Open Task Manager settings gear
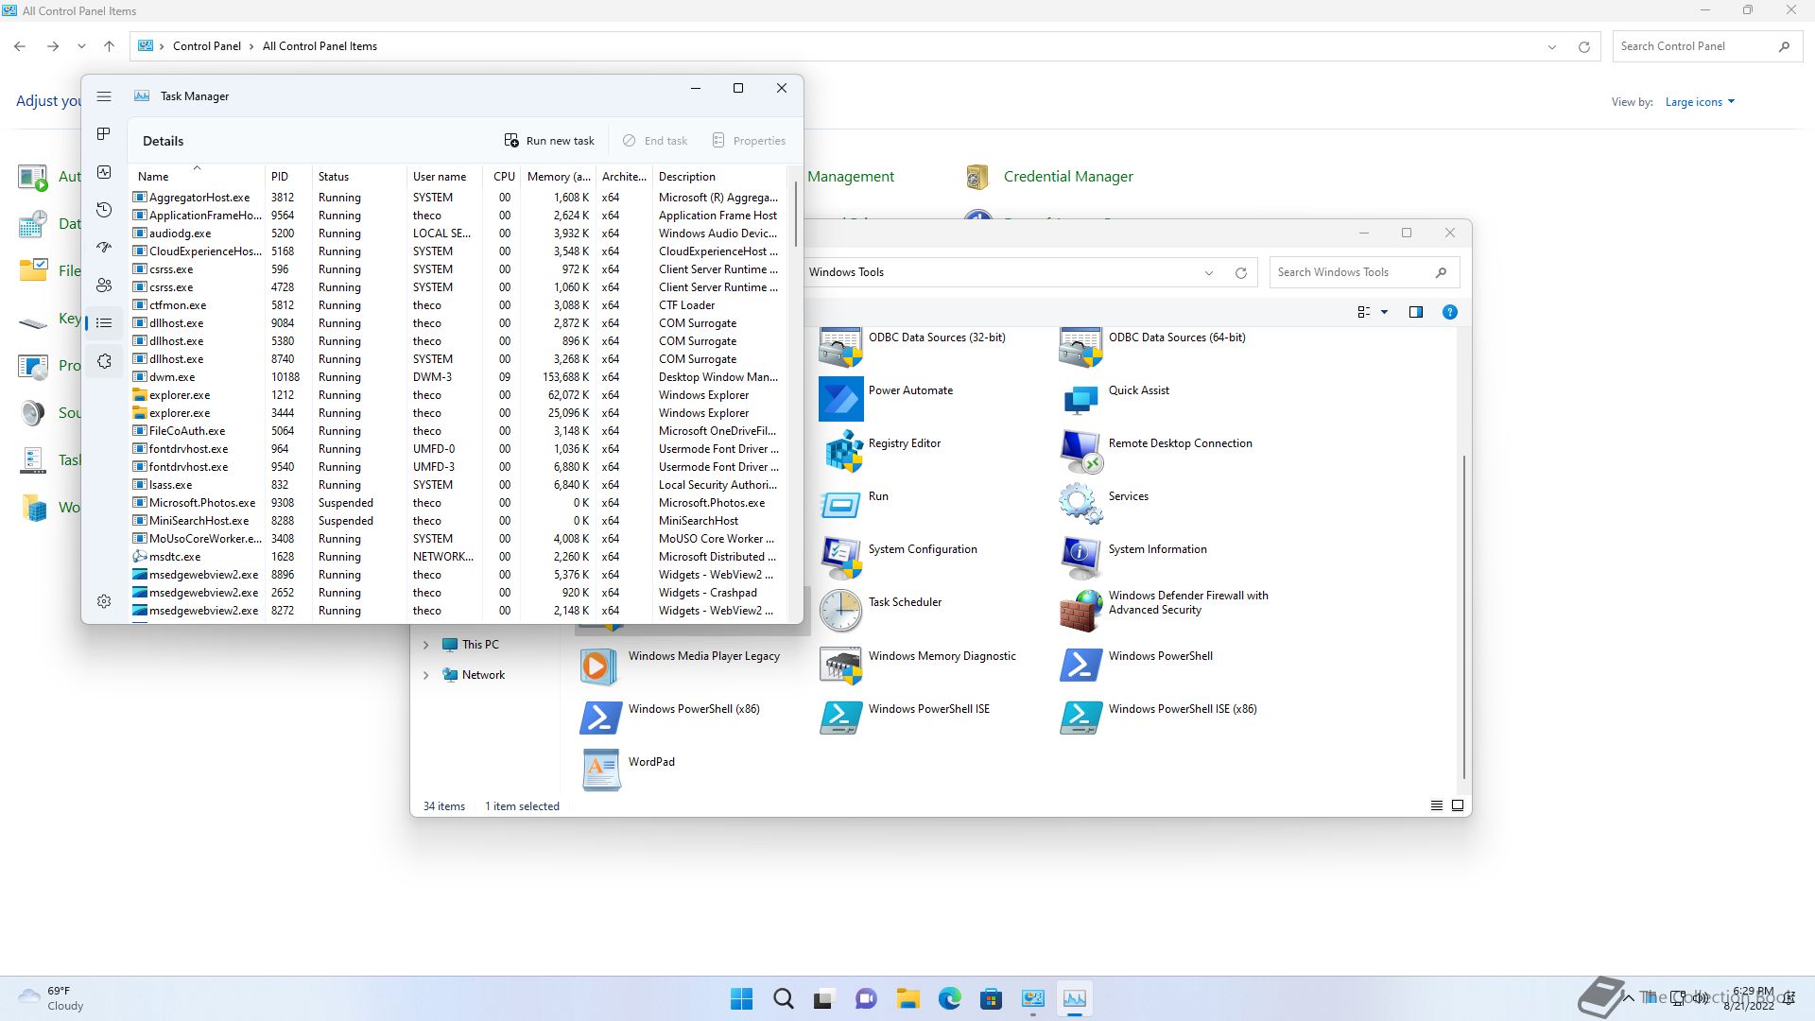 tap(104, 601)
